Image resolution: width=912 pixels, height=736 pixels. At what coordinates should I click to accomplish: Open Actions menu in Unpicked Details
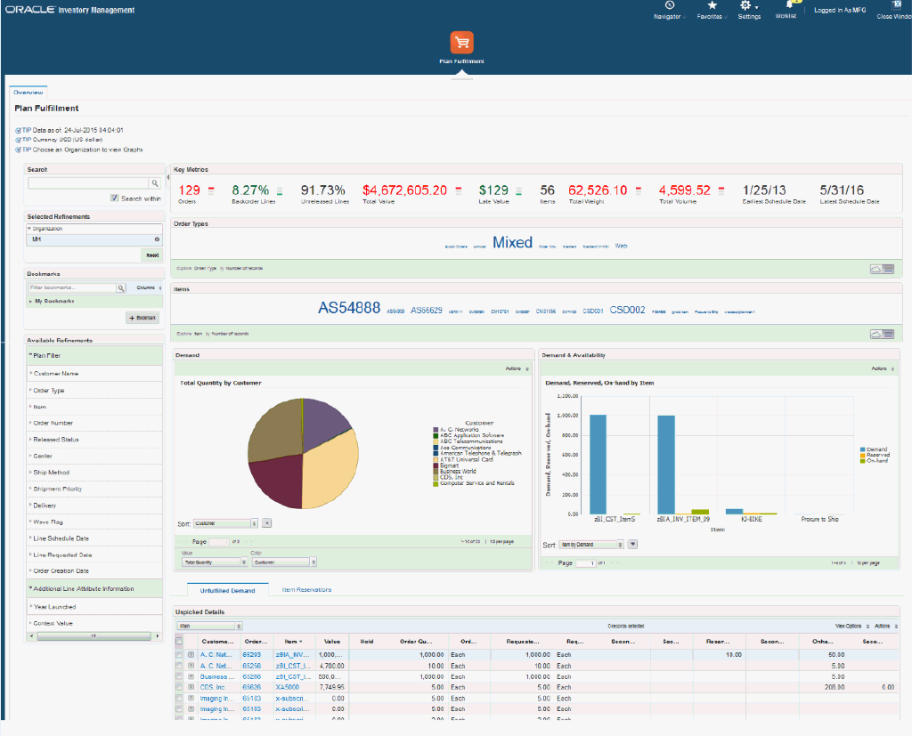(x=885, y=627)
